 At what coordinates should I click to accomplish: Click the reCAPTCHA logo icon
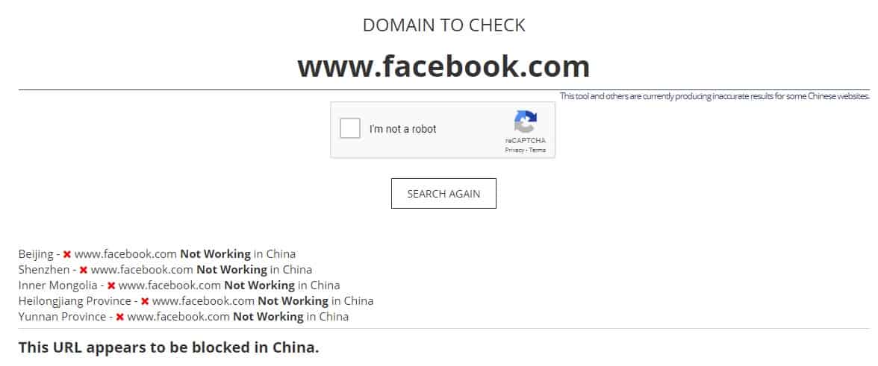pyautogui.click(x=526, y=122)
